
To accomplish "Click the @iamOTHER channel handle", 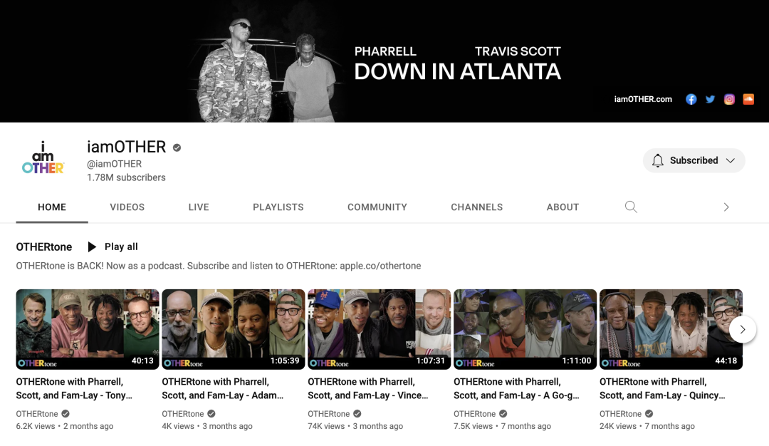I will click(x=114, y=164).
